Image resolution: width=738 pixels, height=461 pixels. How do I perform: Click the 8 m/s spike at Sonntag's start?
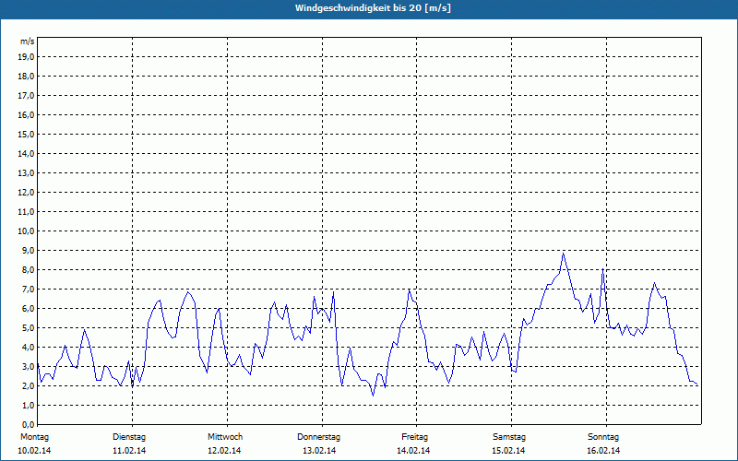point(603,269)
